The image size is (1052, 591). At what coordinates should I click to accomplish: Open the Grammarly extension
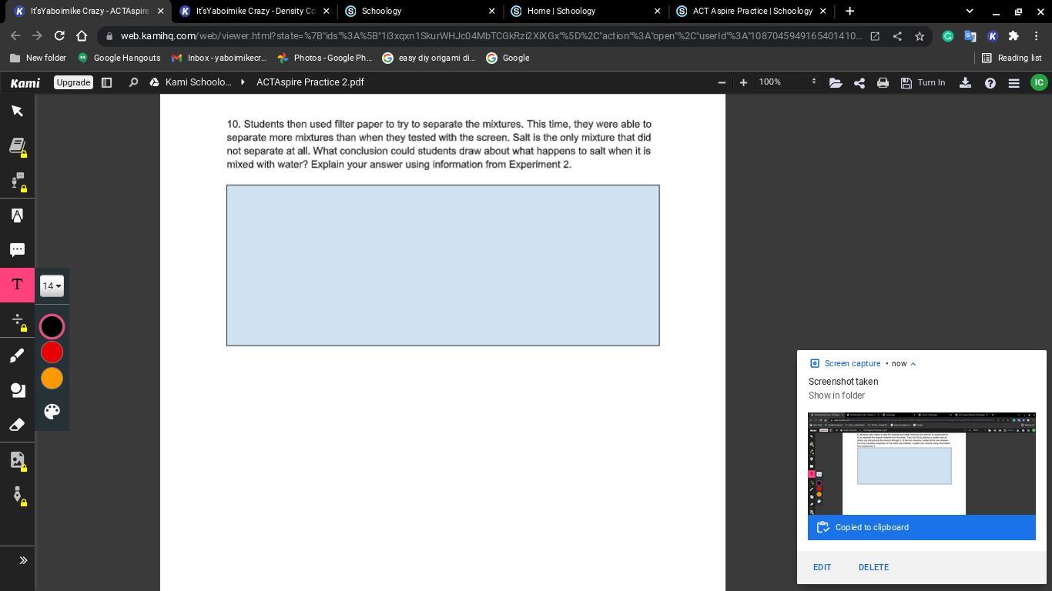click(948, 36)
